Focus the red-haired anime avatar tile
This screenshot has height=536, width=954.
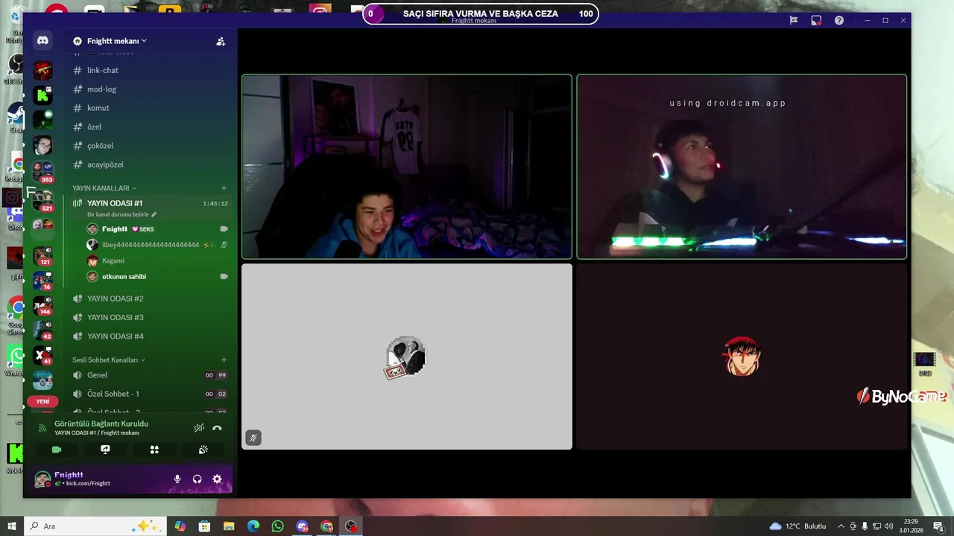742,357
